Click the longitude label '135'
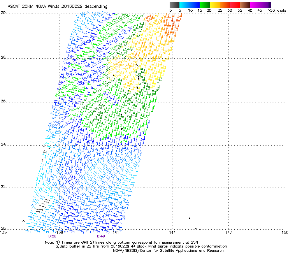 [x=3, y=232]
